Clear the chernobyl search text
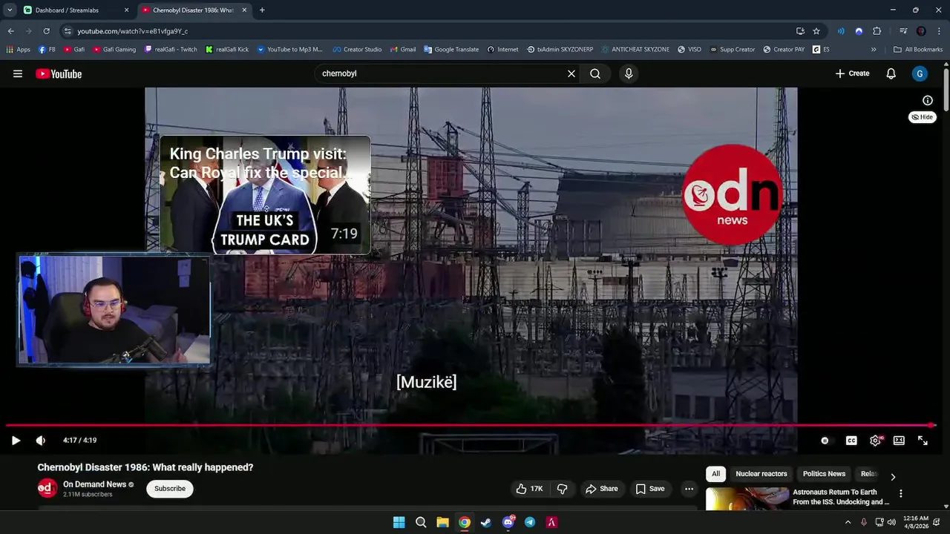This screenshot has height=534, width=950. 571,73
